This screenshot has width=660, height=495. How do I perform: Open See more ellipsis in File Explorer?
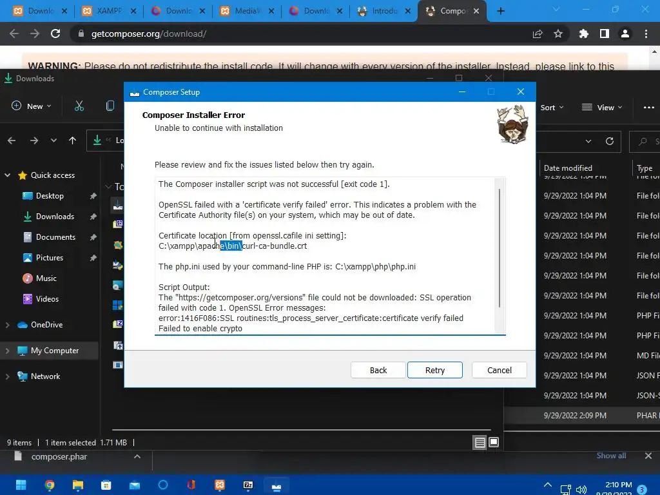pos(648,108)
